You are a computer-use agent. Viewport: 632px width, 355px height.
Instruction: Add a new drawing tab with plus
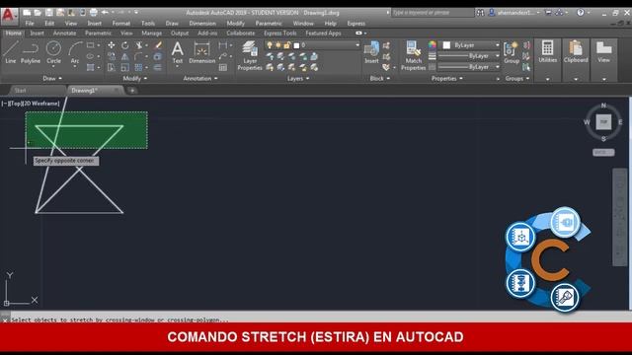point(131,91)
